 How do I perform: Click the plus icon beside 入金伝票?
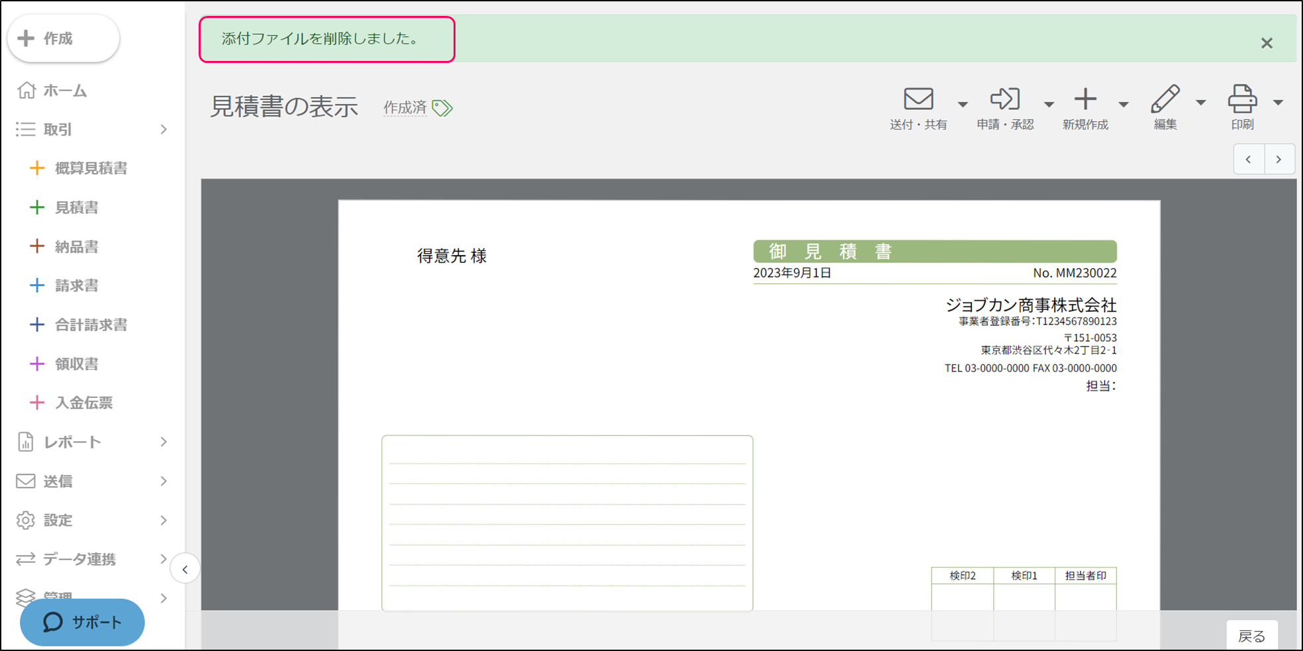37,403
